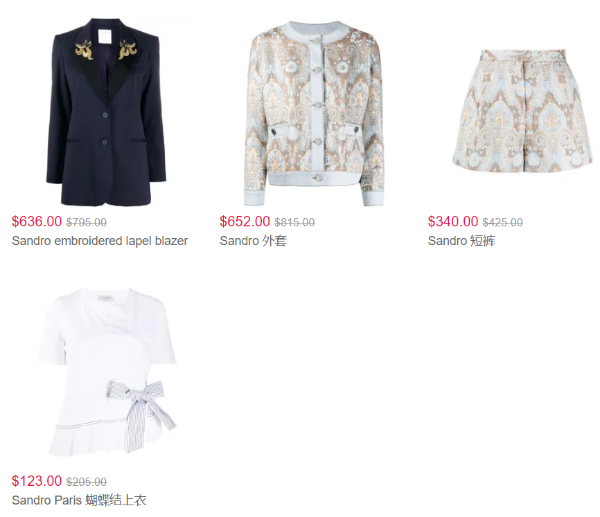The width and height of the screenshot is (600, 517).
Task: Click the crossed-out $205.00 original price
Action: [x=87, y=482]
